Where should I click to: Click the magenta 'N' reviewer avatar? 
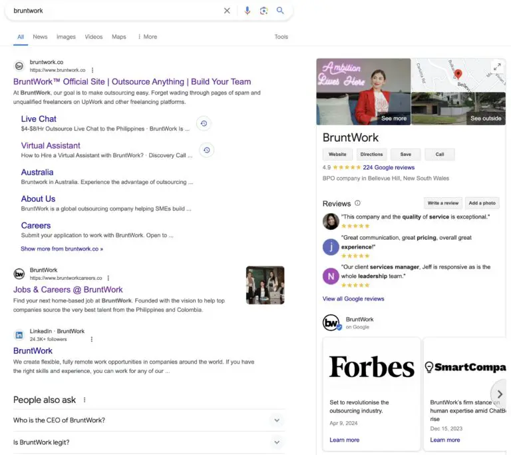[x=331, y=276]
